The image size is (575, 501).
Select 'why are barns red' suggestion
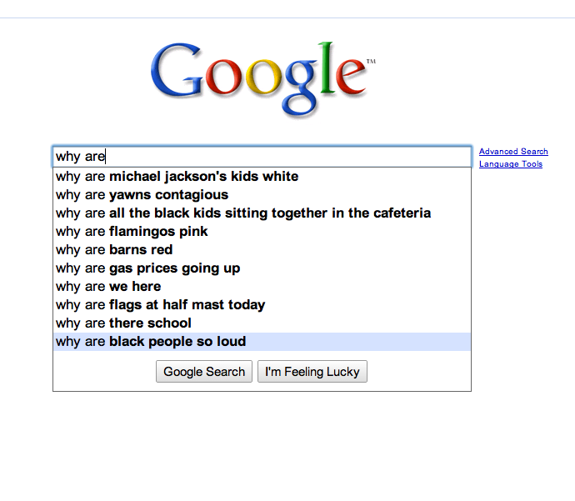114,250
